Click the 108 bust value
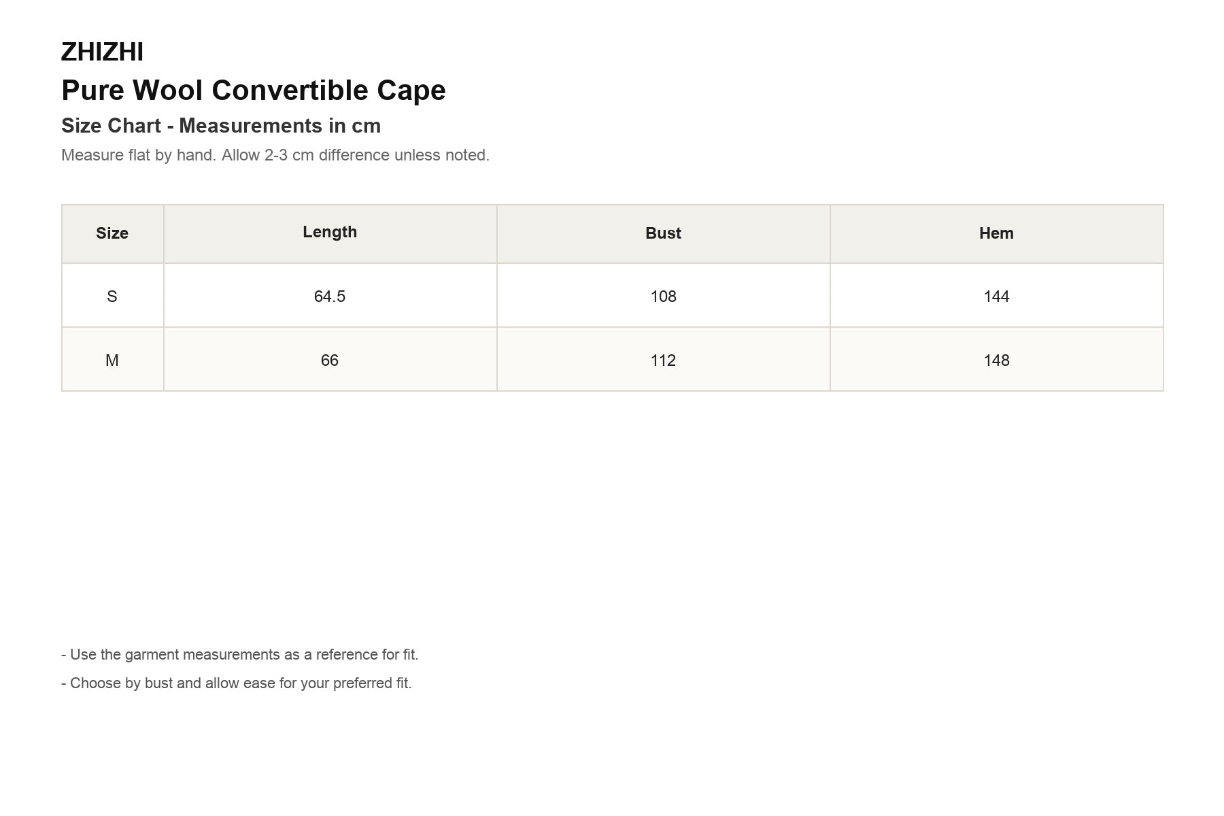 tap(663, 296)
